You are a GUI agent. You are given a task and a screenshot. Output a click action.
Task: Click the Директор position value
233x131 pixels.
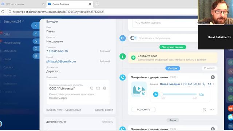tap(53, 71)
